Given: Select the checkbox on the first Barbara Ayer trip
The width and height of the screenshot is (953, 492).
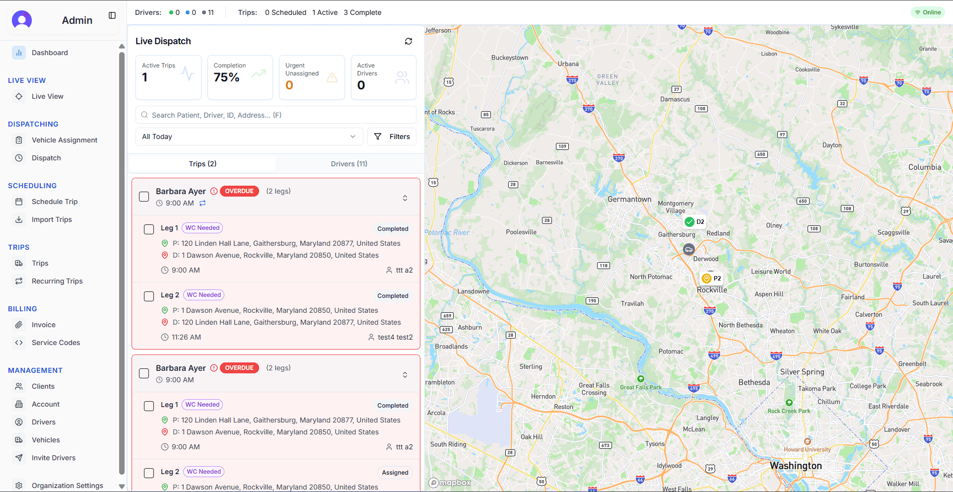Looking at the screenshot, I should (144, 197).
